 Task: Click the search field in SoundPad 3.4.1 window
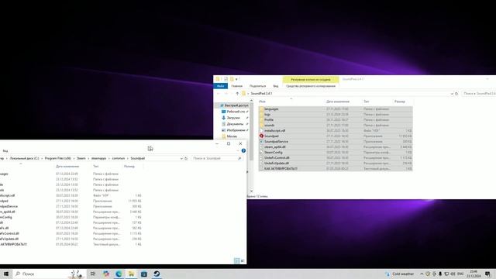point(478,94)
